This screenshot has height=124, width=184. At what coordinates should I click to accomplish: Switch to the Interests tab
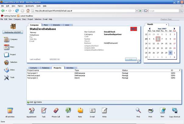tap(57, 25)
